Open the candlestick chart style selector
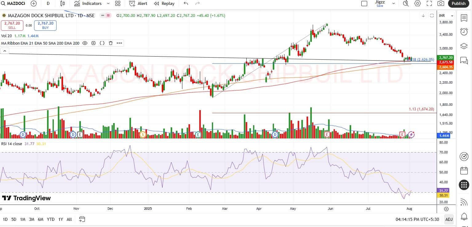The width and height of the screenshot is (472, 227). coord(63,3)
